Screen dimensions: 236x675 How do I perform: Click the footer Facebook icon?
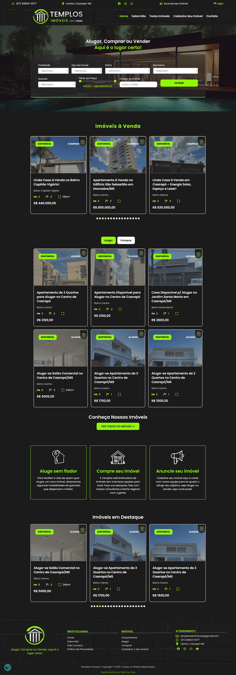(x=178, y=649)
